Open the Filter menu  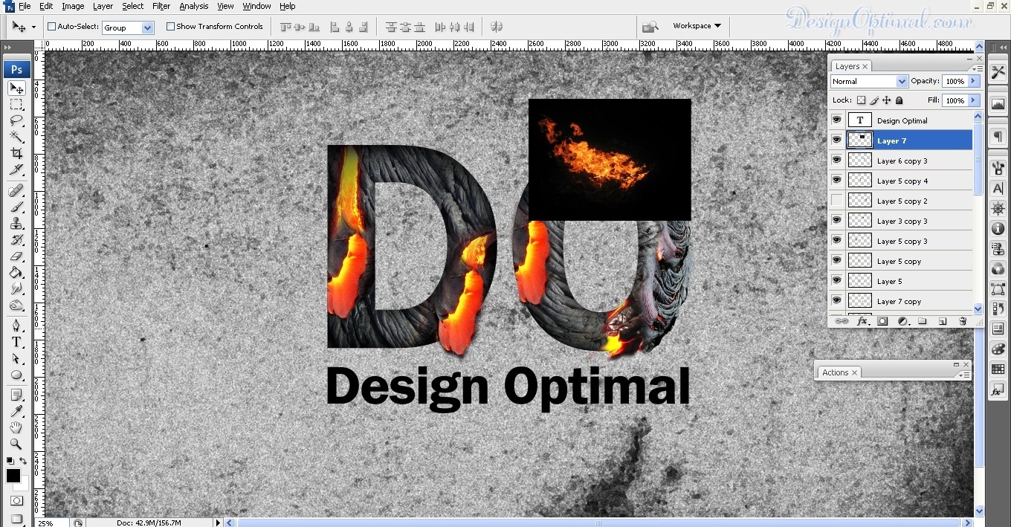click(x=161, y=6)
